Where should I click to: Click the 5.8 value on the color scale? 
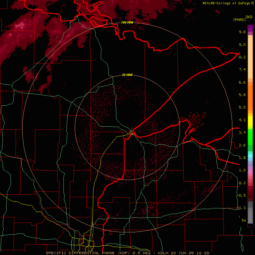pyautogui.click(x=242, y=95)
